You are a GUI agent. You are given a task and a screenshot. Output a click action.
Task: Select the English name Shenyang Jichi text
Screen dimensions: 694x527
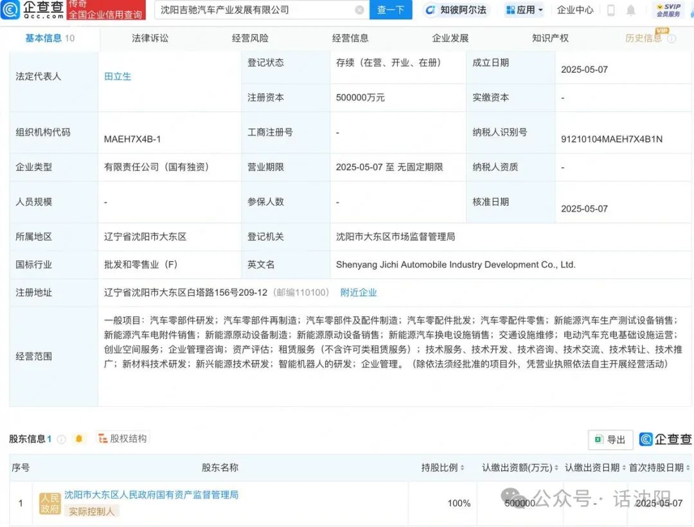[x=456, y=265]
